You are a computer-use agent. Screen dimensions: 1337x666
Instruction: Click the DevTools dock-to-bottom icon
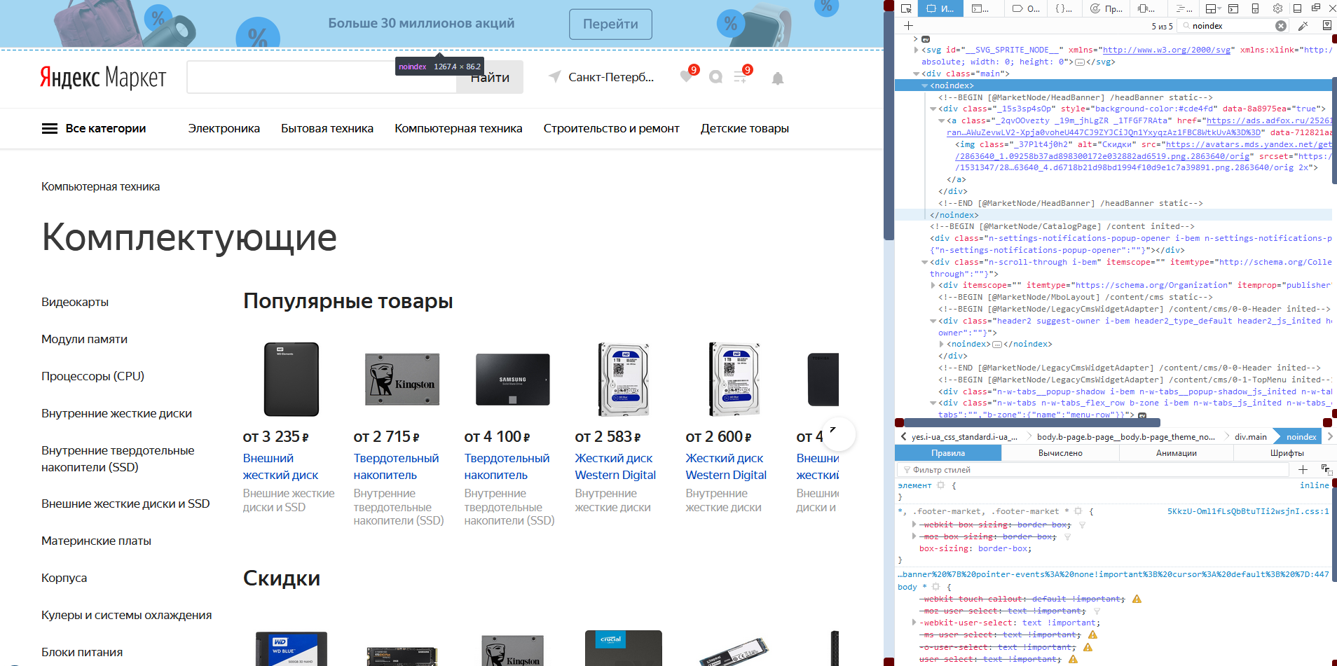[x=1297, y=8]
